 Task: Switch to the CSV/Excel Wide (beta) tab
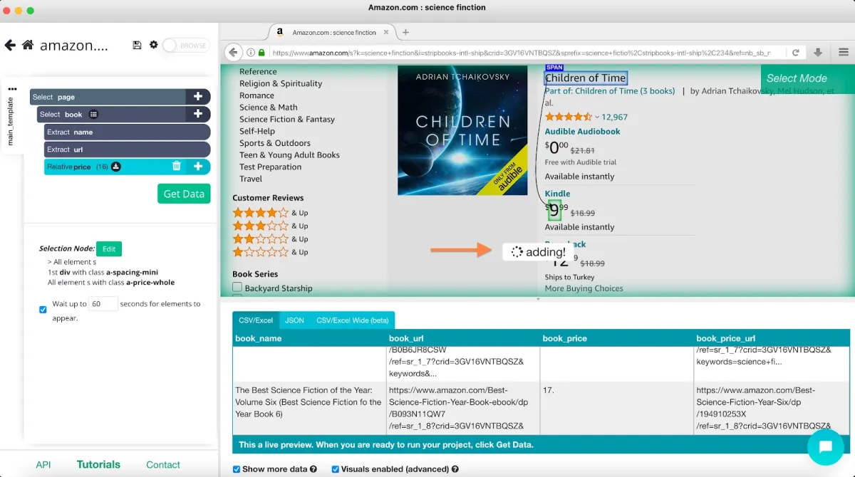[353, 320]
